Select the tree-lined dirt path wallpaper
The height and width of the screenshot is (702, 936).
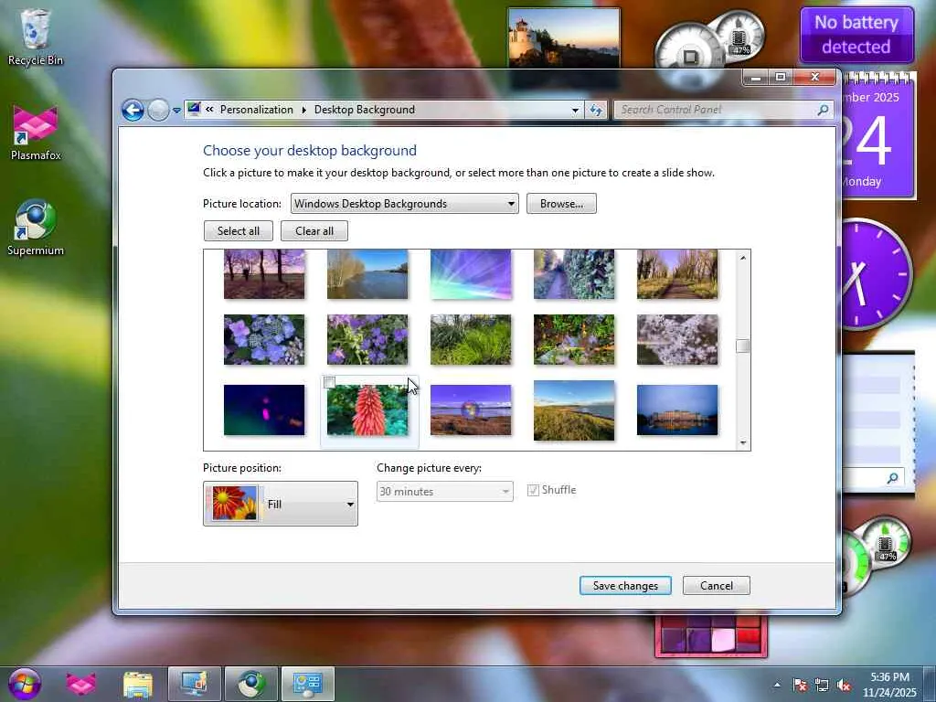(x=677, y=274)
